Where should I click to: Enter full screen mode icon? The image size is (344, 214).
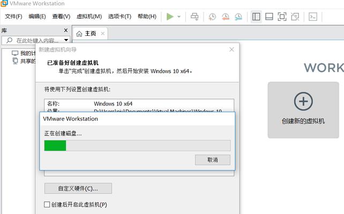pos(282,17)
